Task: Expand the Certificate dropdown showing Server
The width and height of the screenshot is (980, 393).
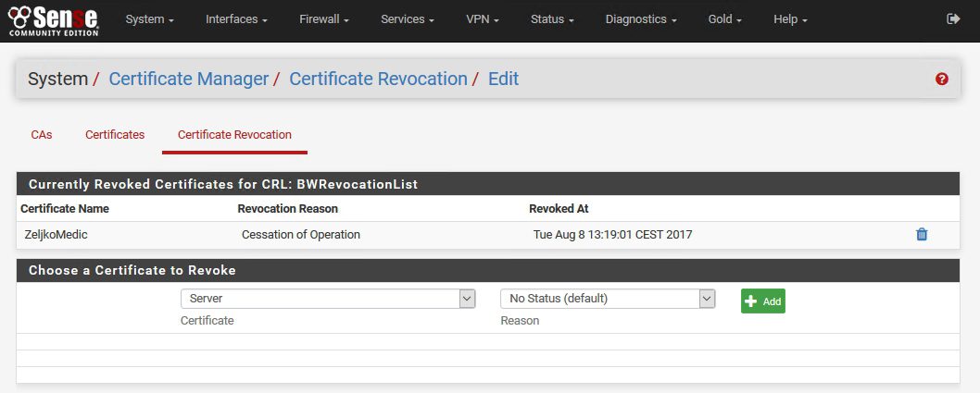Action: (x=328, y=299)
